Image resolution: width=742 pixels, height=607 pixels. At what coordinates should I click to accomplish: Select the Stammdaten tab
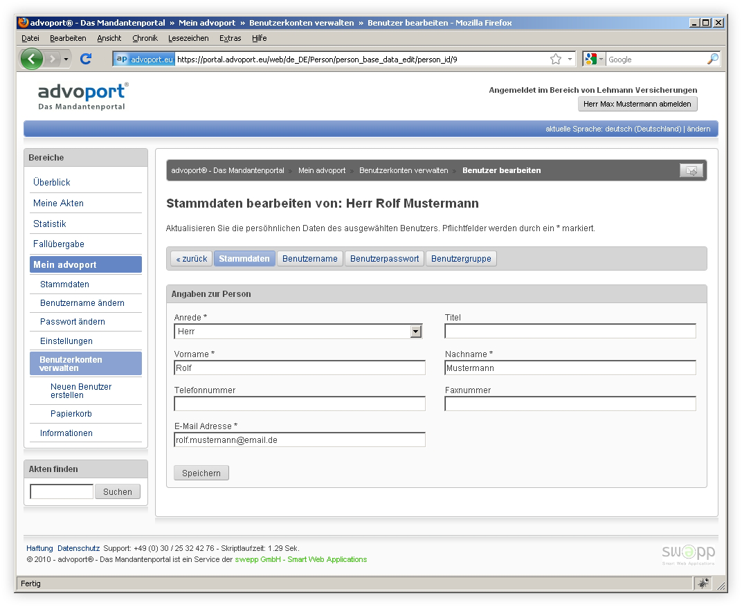point(244,259)
